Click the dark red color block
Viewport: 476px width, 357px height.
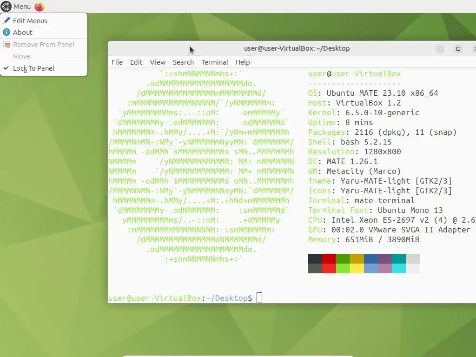[329, 258]
